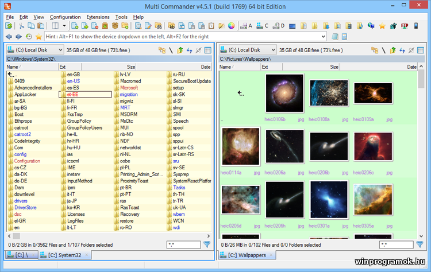Click the FTP icon in the toolbar
This screenshot has width=431, height=272.
pos(405,26)
